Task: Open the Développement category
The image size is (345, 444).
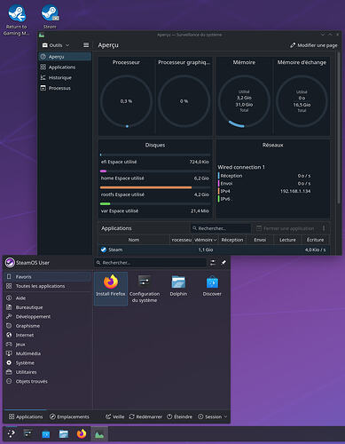Action: point(48,317)
